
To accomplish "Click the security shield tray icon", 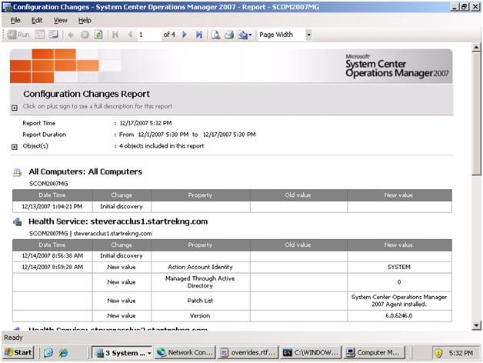I will pyautogui.click(x=438, y=353).
